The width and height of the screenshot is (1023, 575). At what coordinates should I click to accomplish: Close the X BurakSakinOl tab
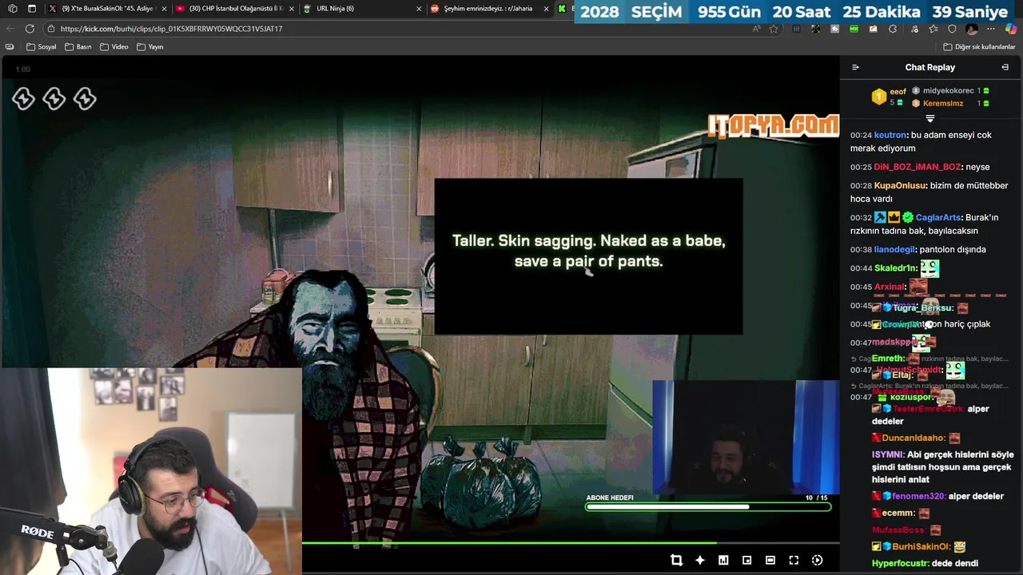[x=165, y=9]
